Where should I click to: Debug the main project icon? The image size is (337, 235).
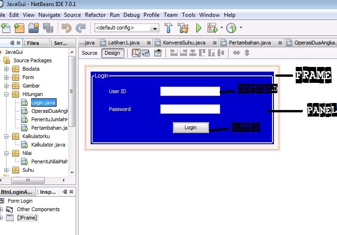point(212,28)
